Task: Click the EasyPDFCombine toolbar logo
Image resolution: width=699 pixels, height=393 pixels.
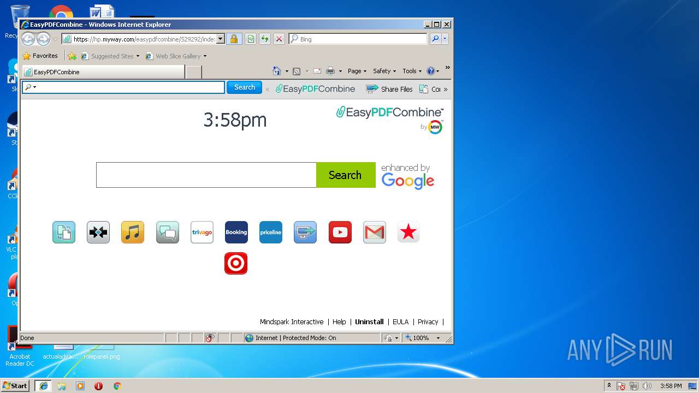Action: pos(315,89)
